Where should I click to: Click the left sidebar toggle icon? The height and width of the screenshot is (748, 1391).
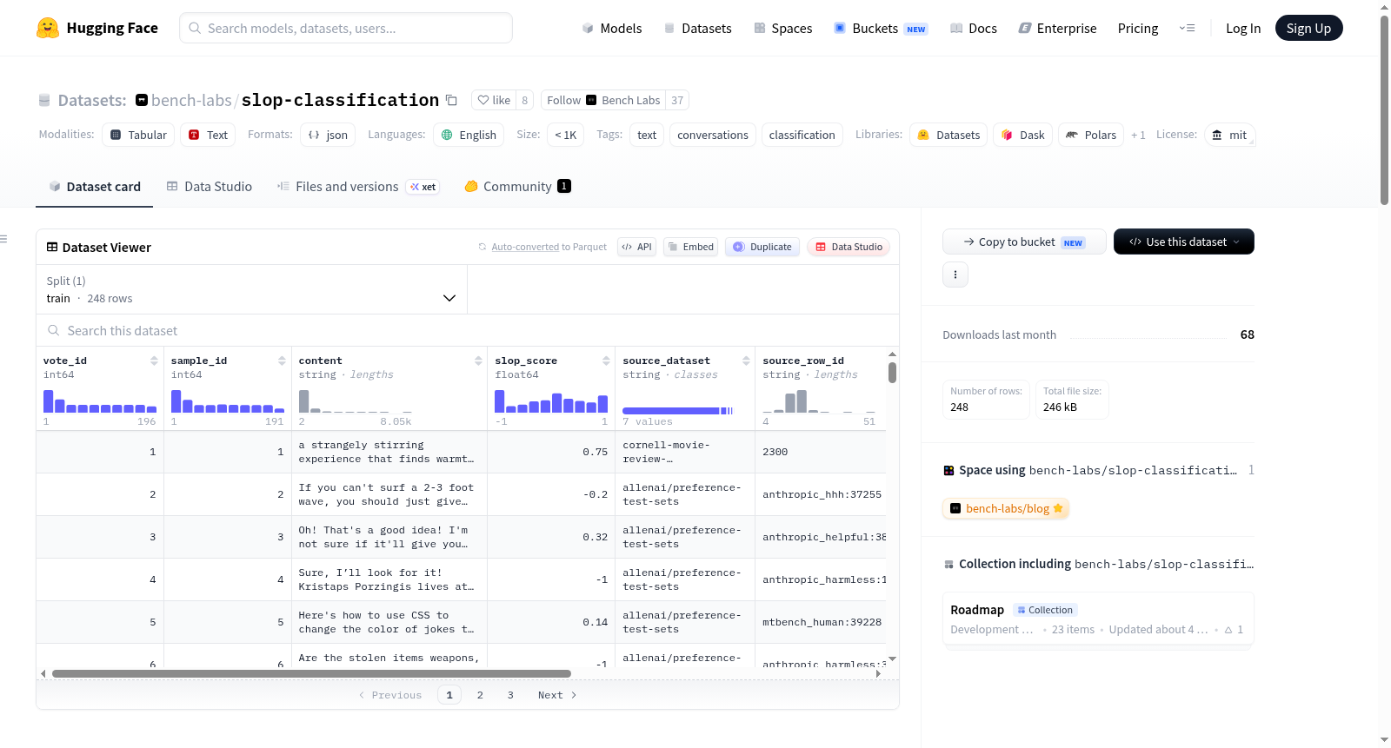[3, 239]
